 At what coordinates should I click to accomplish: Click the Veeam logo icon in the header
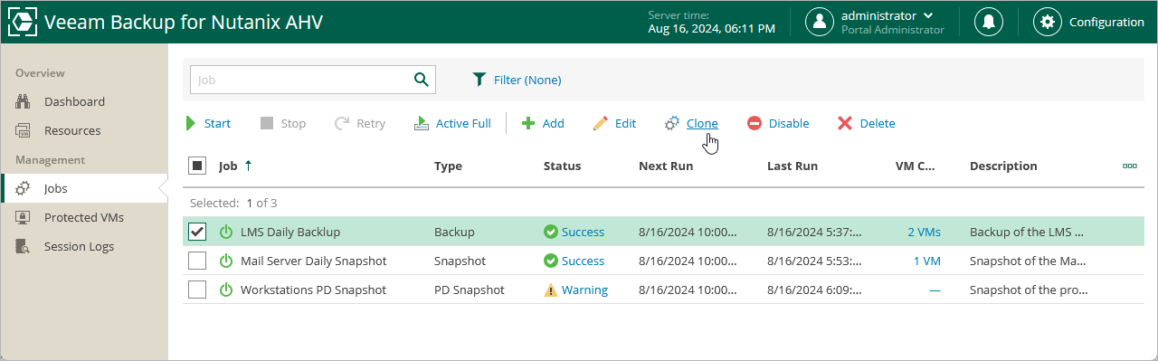point(22,22)
